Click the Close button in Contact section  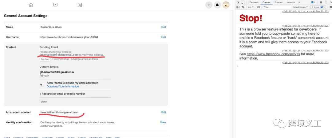44,102
